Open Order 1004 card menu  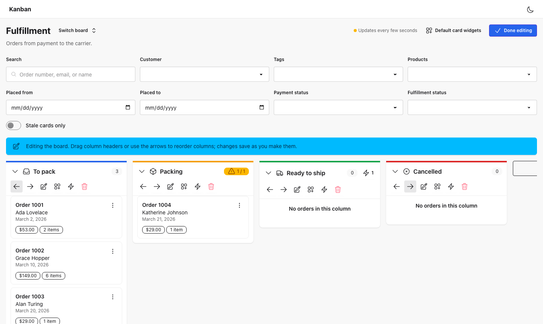coord(239,205)
